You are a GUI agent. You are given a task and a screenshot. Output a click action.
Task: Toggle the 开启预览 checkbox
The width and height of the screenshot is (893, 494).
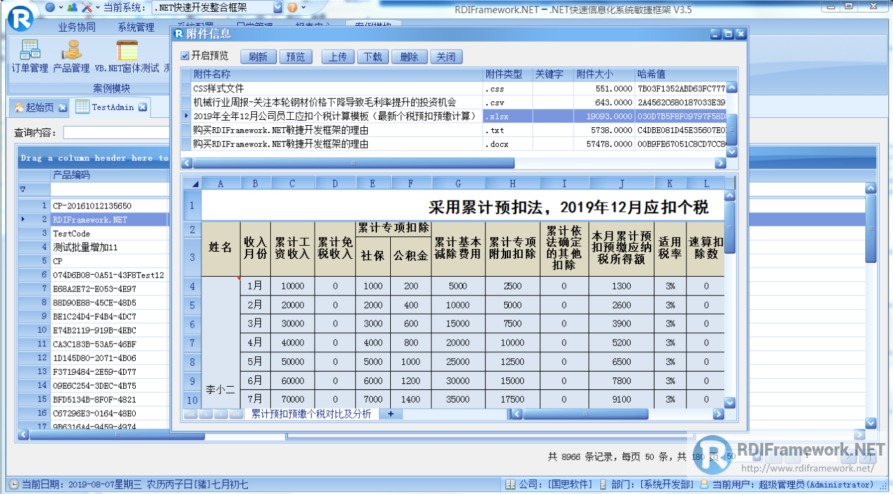tap(185, 56)
